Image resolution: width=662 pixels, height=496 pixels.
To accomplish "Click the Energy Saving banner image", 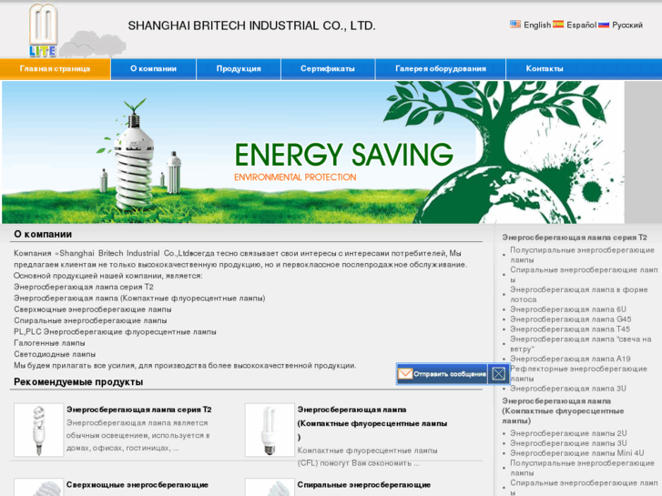I will coord(313,152).
